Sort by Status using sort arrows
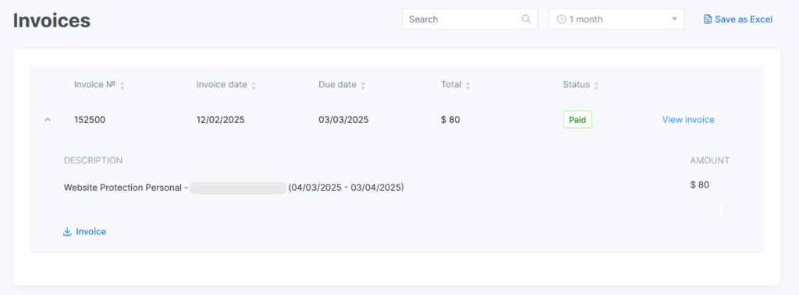This screenshot has height=295, width=799. (x=596, y=86)
